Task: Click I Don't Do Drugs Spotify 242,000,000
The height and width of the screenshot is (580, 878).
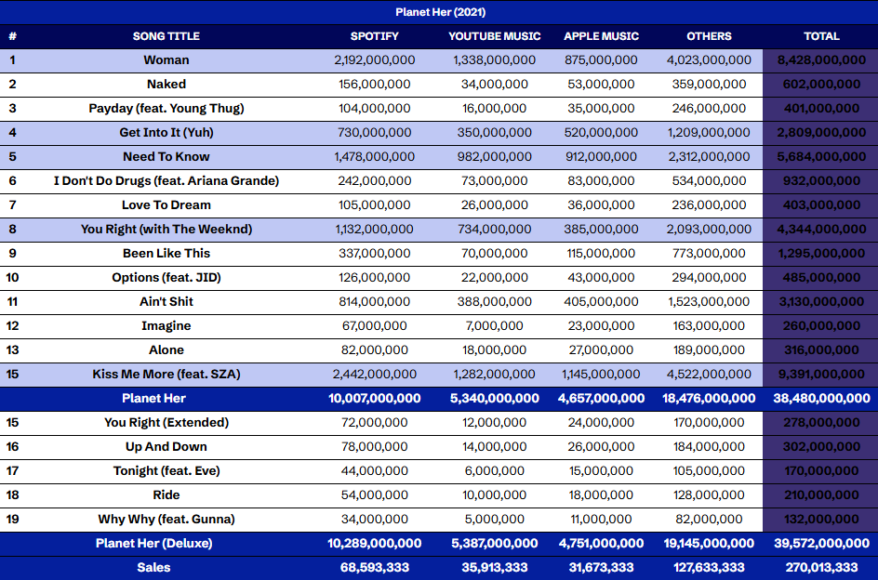Action: [x=375, y=181]
